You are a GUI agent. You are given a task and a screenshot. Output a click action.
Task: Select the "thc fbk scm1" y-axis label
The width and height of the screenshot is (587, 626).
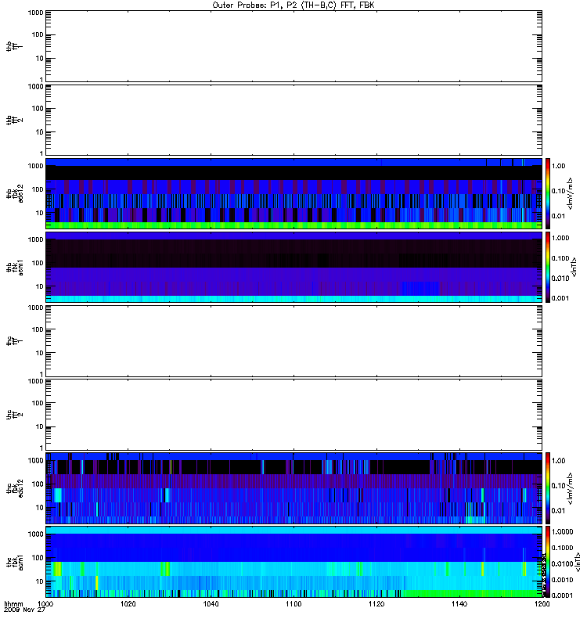click(x=15, y=562)
